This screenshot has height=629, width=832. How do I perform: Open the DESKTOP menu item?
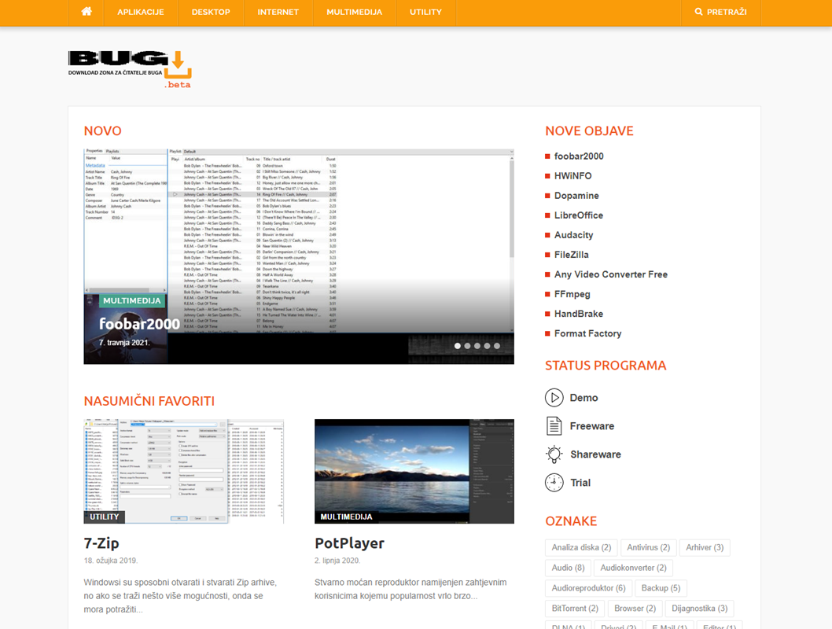click(211, 13)
